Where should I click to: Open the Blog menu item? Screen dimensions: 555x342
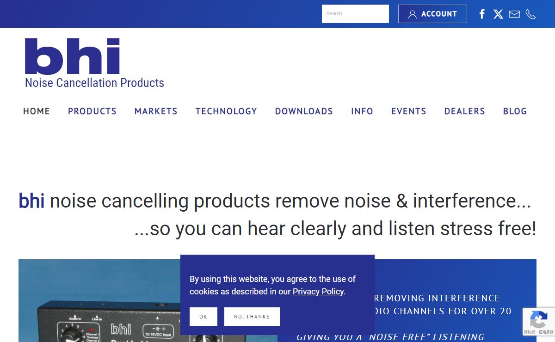point(515,111)
